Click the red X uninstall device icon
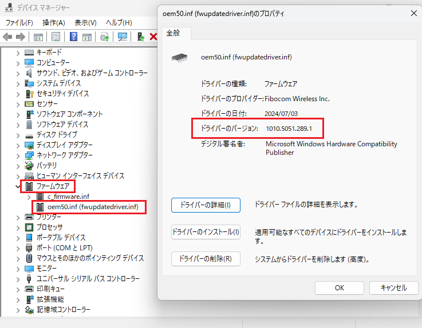This screenshot has width=422, height=328. click(x=153, y=37)
